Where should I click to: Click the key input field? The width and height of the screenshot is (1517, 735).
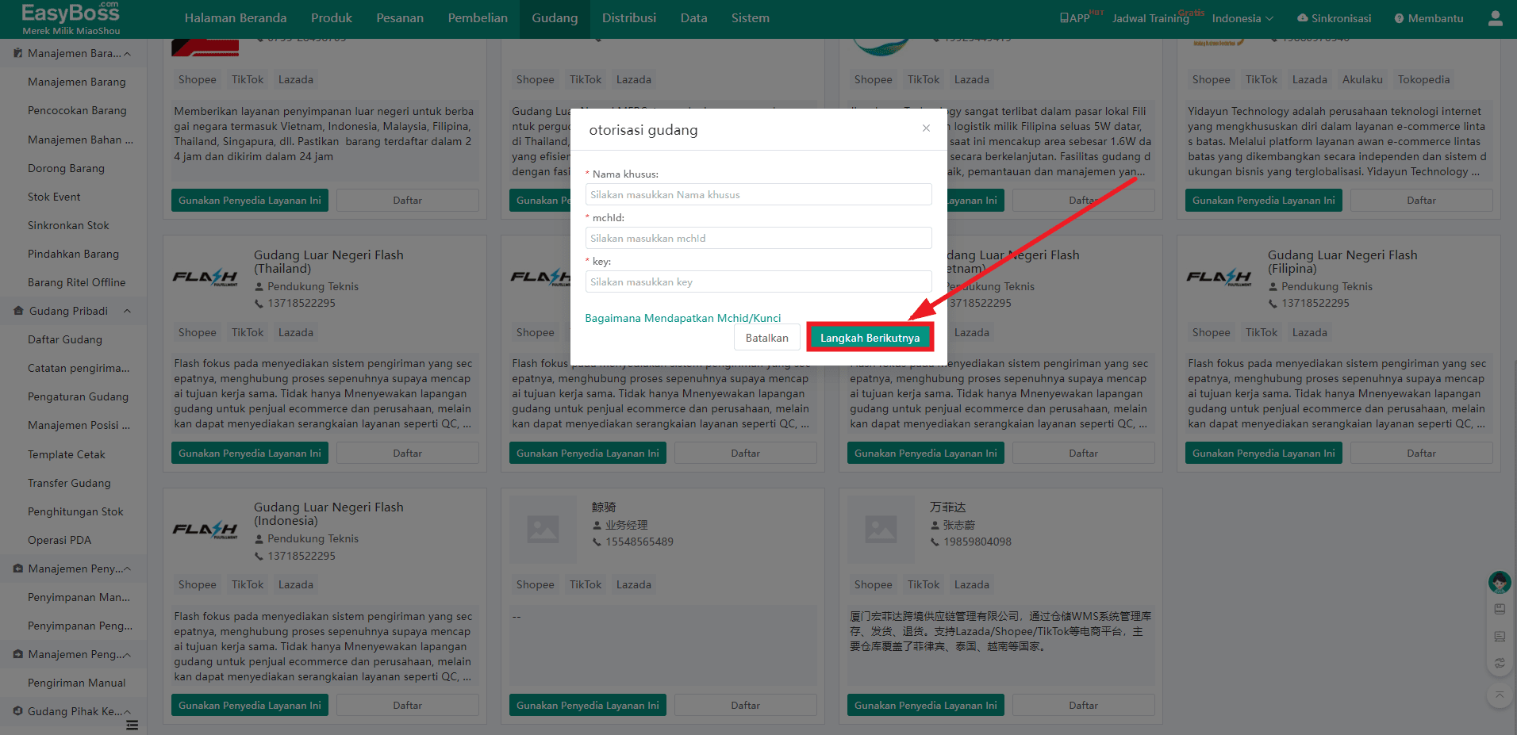[x=758, y=281]
